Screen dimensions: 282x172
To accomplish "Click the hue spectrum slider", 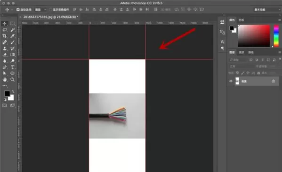I will pos(276,36).
